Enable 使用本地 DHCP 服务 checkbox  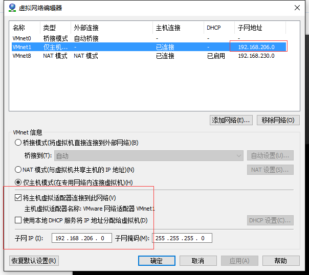[x=18, y=220]
